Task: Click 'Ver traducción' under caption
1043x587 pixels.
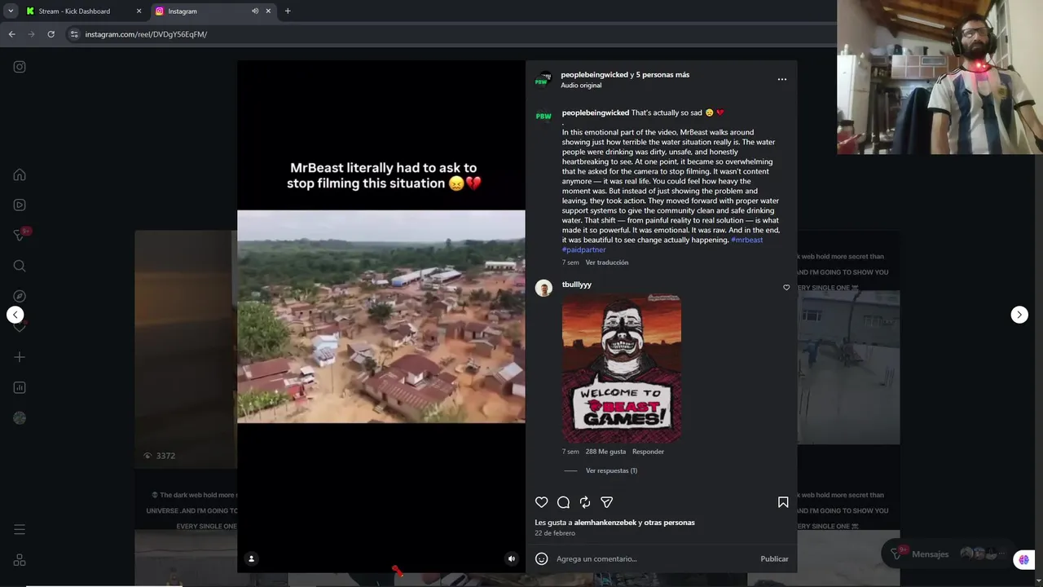Action: 607,263
